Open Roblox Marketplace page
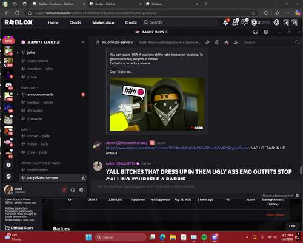Viewport: 303px width, 243px height. 103,22
